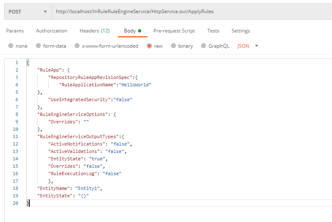This screenshot has width=332, height=222.
Task: Select the none body type radio
Action: (11, 46)
